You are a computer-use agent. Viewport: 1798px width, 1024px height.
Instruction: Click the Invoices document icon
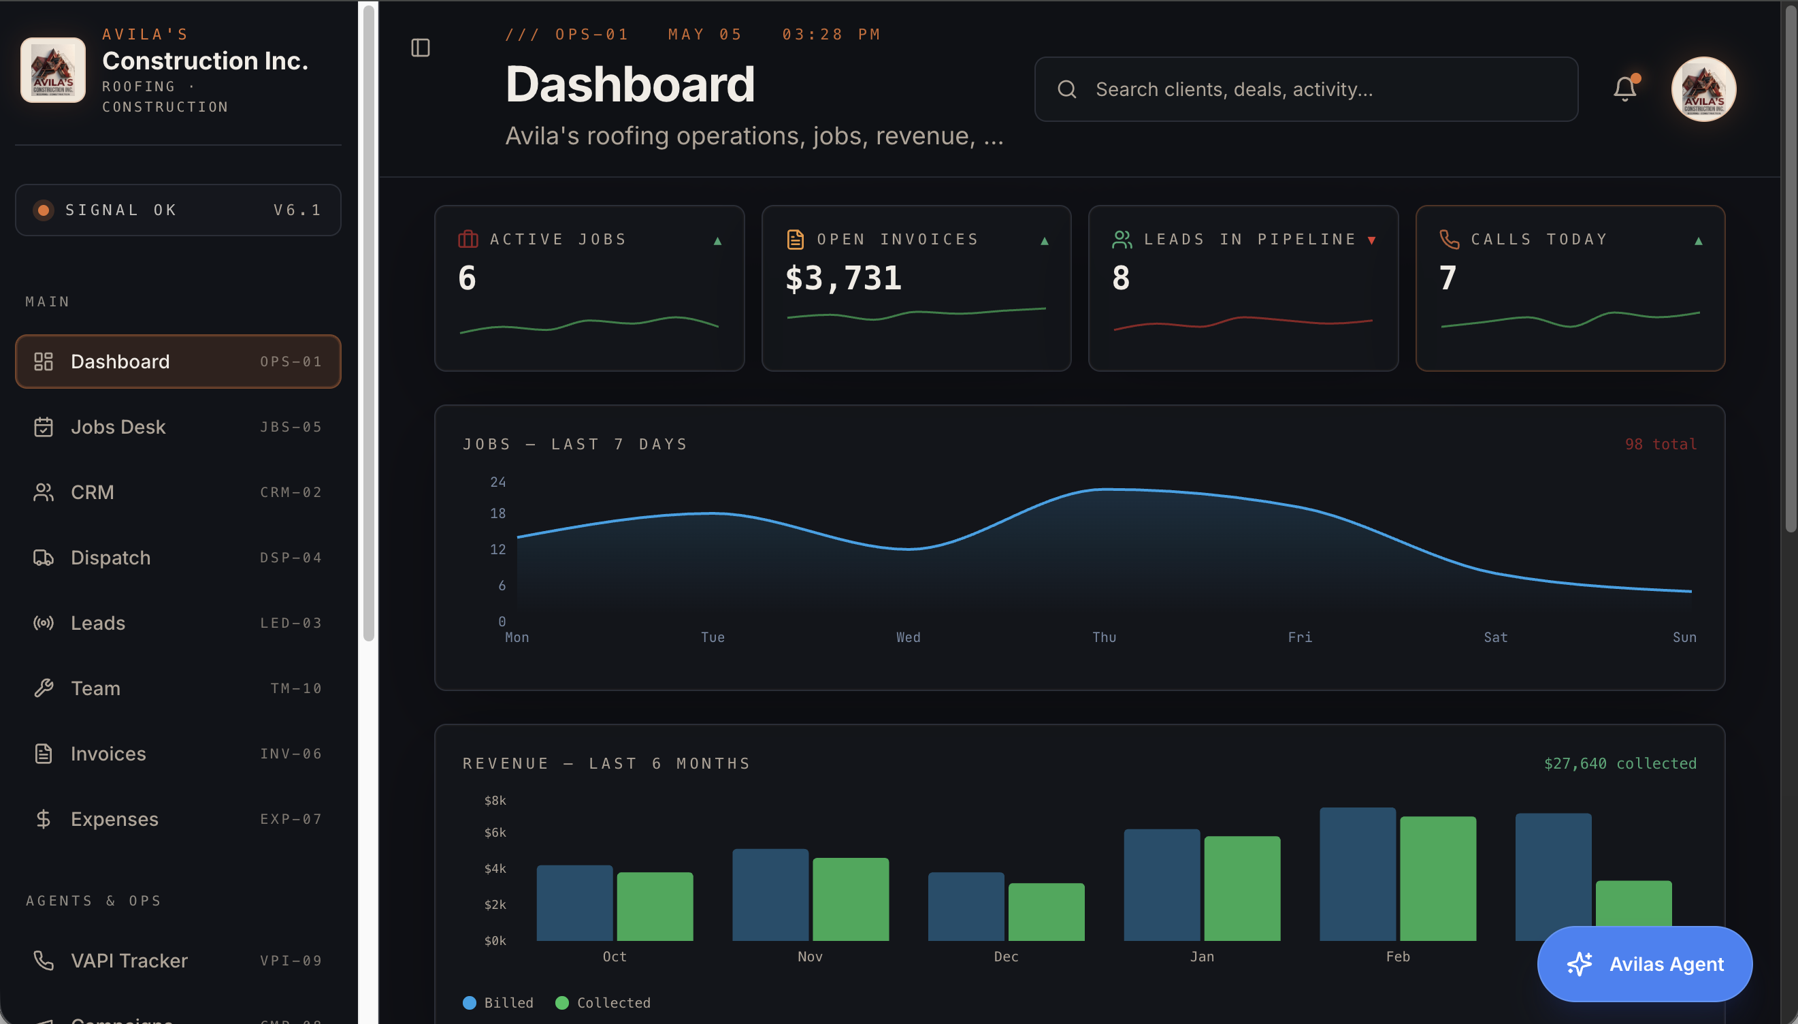(44, 754)
